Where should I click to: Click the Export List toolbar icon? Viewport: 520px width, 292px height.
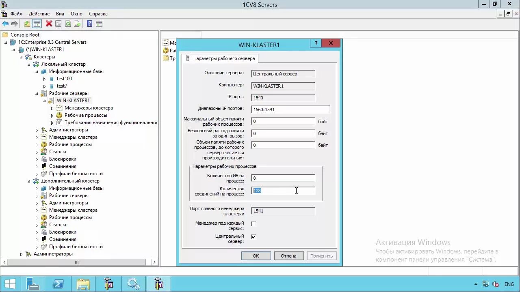click(77, 24)
